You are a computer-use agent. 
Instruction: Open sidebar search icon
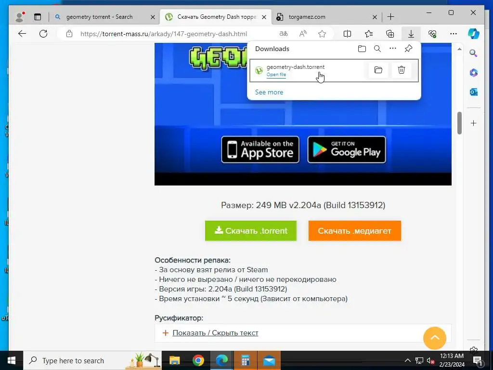coord(473,53)
